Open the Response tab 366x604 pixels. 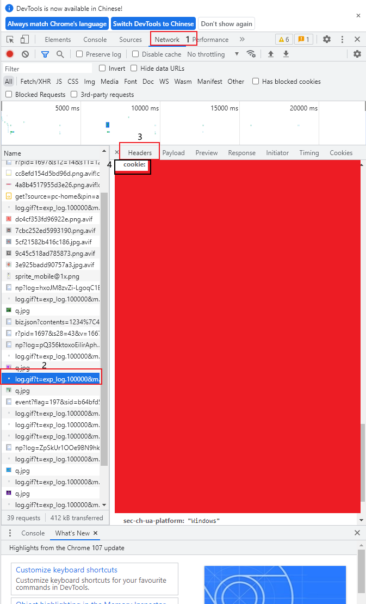pyautogui.click(x=241, y=153)
